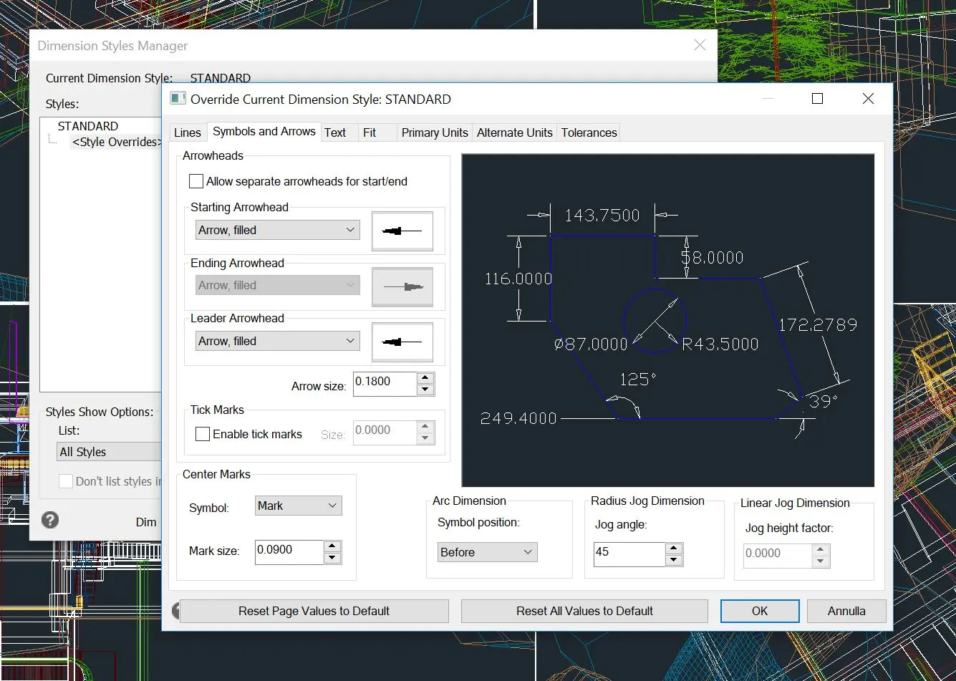Decrease Arrow size with down stepper
The image size is (956, 681).
425,390
